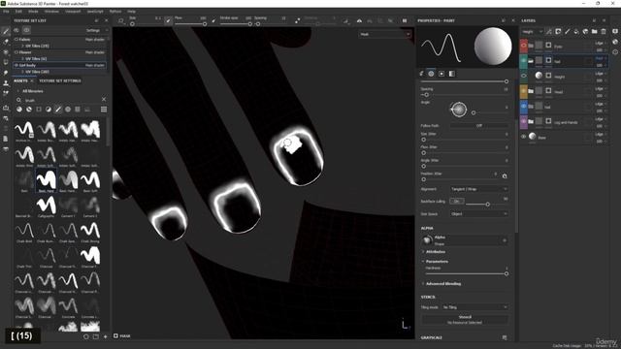Select the Flower texture set
Image resolution: width=621 pixels, height=349 pixels.
(x=59, y=52)
